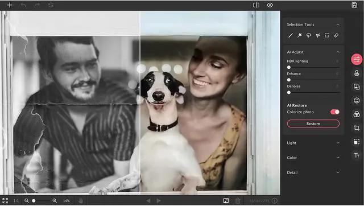Viewport: 364px width, 206px height.
Task: Choose the lasso selection tool
Action: click(x=309, y=35)
